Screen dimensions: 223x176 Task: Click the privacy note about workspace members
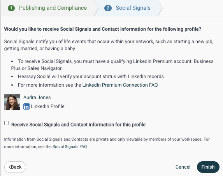pos(107,143)
